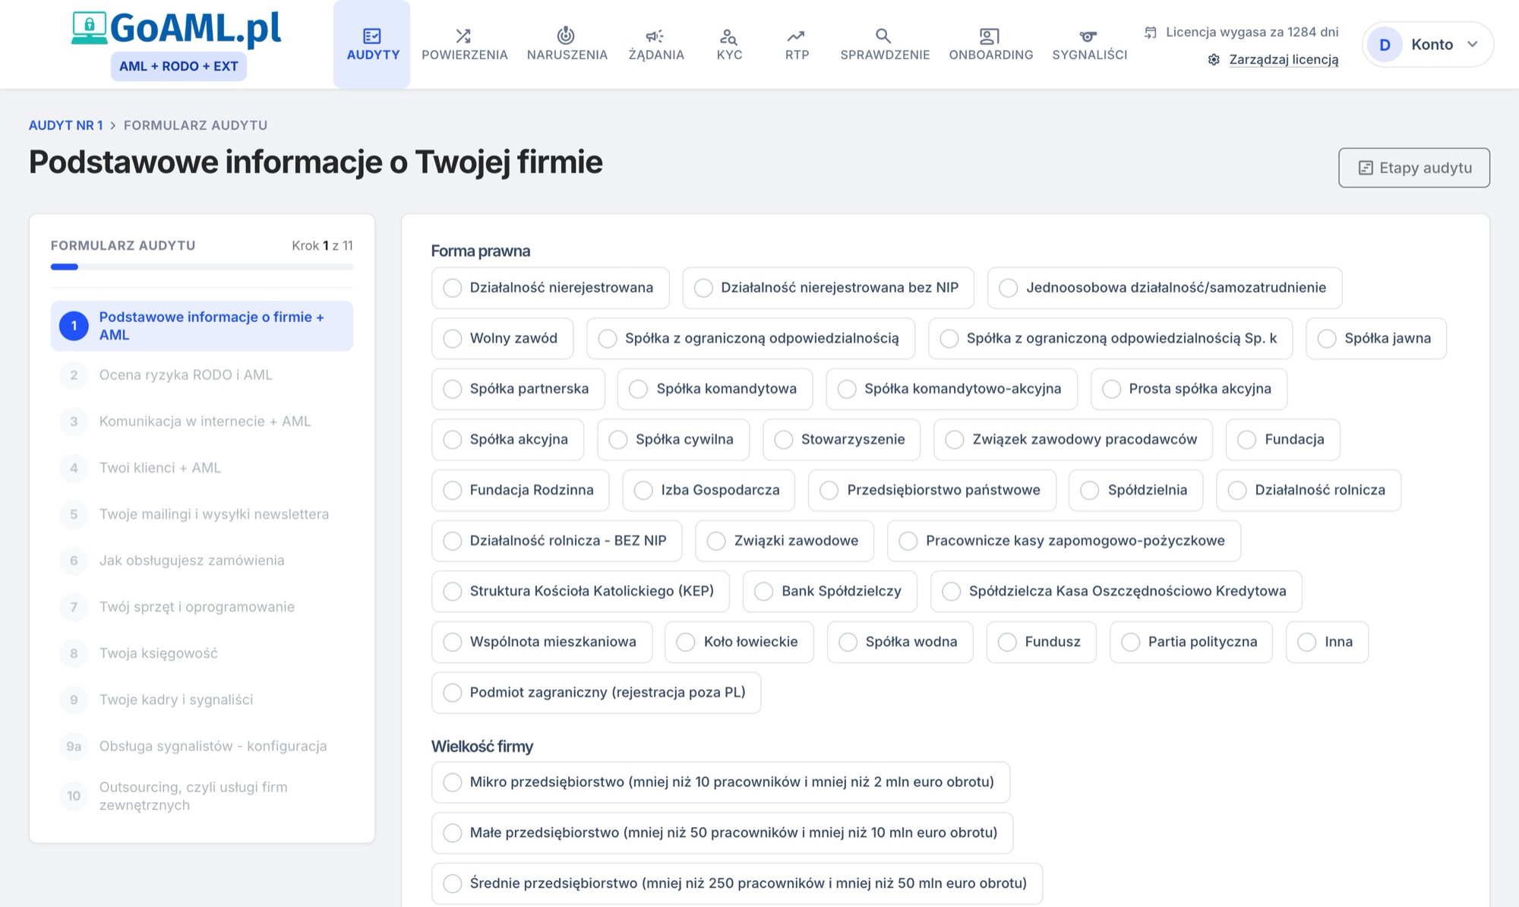The width and height of the screenshot is (1519, 907).
Task: Select Jednoosobowa działalność/samozatrudnienie option
Action: pyautogui.click(x=1164, y=288)
